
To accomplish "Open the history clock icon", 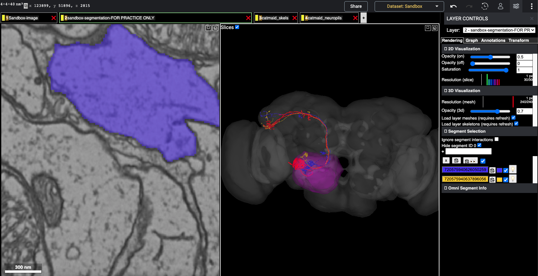I will tap(484, 6).
